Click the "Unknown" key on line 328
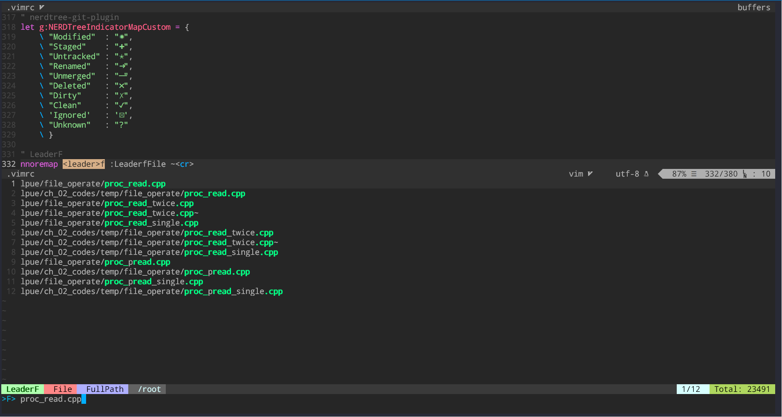 [x=69, y=125]
